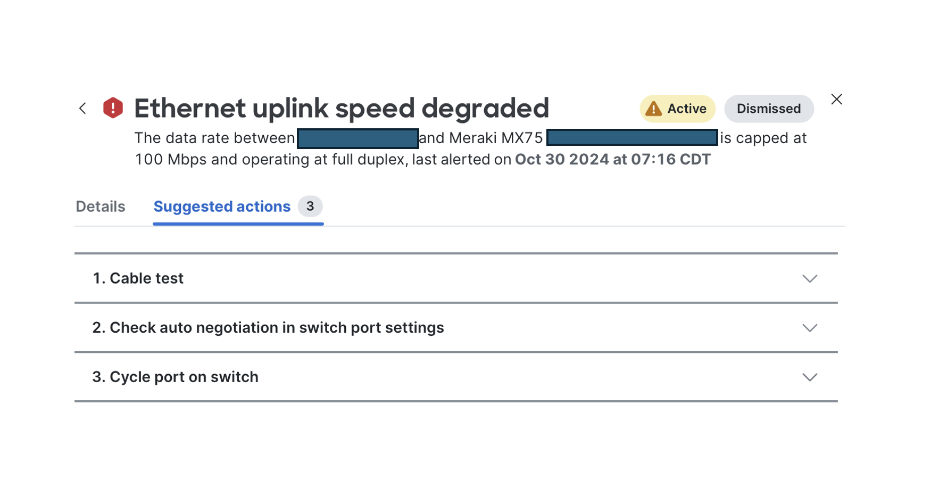Click the warning triangle inside the Active badge
This screenshot has width=931, height=495.
click(653, 108)
